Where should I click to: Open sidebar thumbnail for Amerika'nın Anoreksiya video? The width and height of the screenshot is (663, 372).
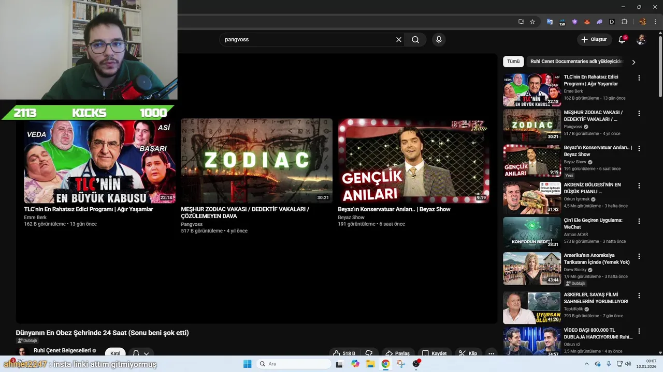[x=532, y=268]
